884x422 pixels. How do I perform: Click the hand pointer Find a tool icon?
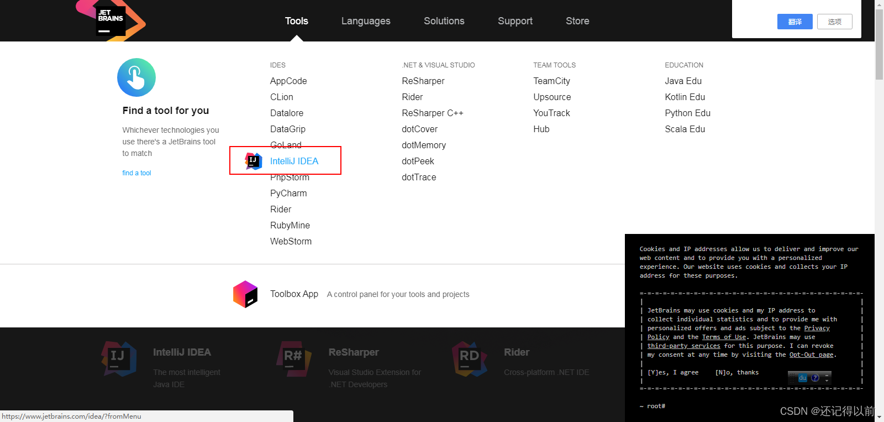point(136,77)
